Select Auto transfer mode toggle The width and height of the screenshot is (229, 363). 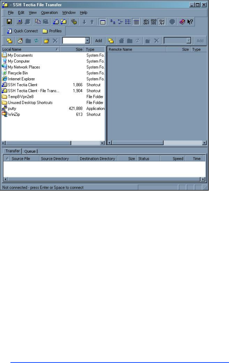(x=162, y=22)
